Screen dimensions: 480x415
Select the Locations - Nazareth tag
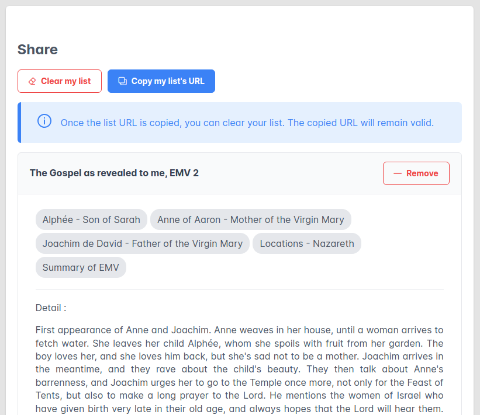[x=306, y=243]
